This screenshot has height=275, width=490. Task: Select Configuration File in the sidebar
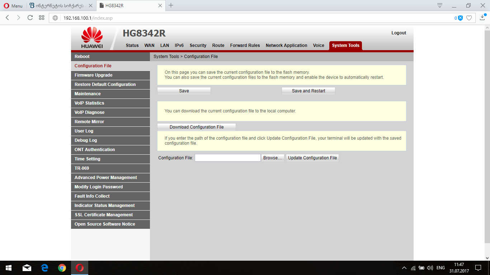click(x=110, y=66)
